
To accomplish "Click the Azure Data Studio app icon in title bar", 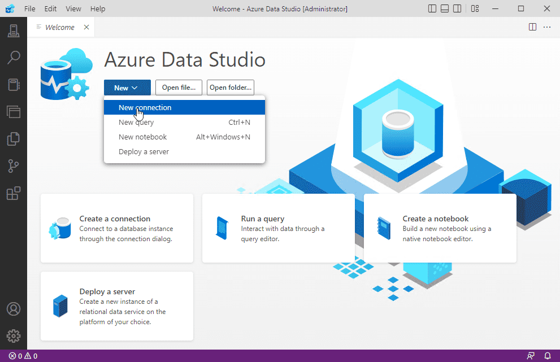I will pyautogui.click(x=10, y=8).
